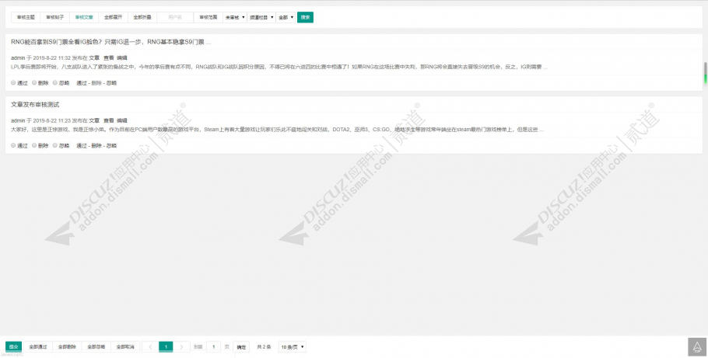Viewport: 708px width, 358px height.
Task: Click the green 提交 button
Action: pyautogui.click(x=13, y=346)
